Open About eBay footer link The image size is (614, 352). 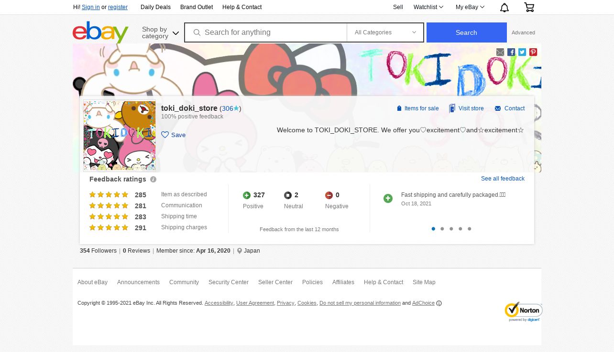[92, 282]
